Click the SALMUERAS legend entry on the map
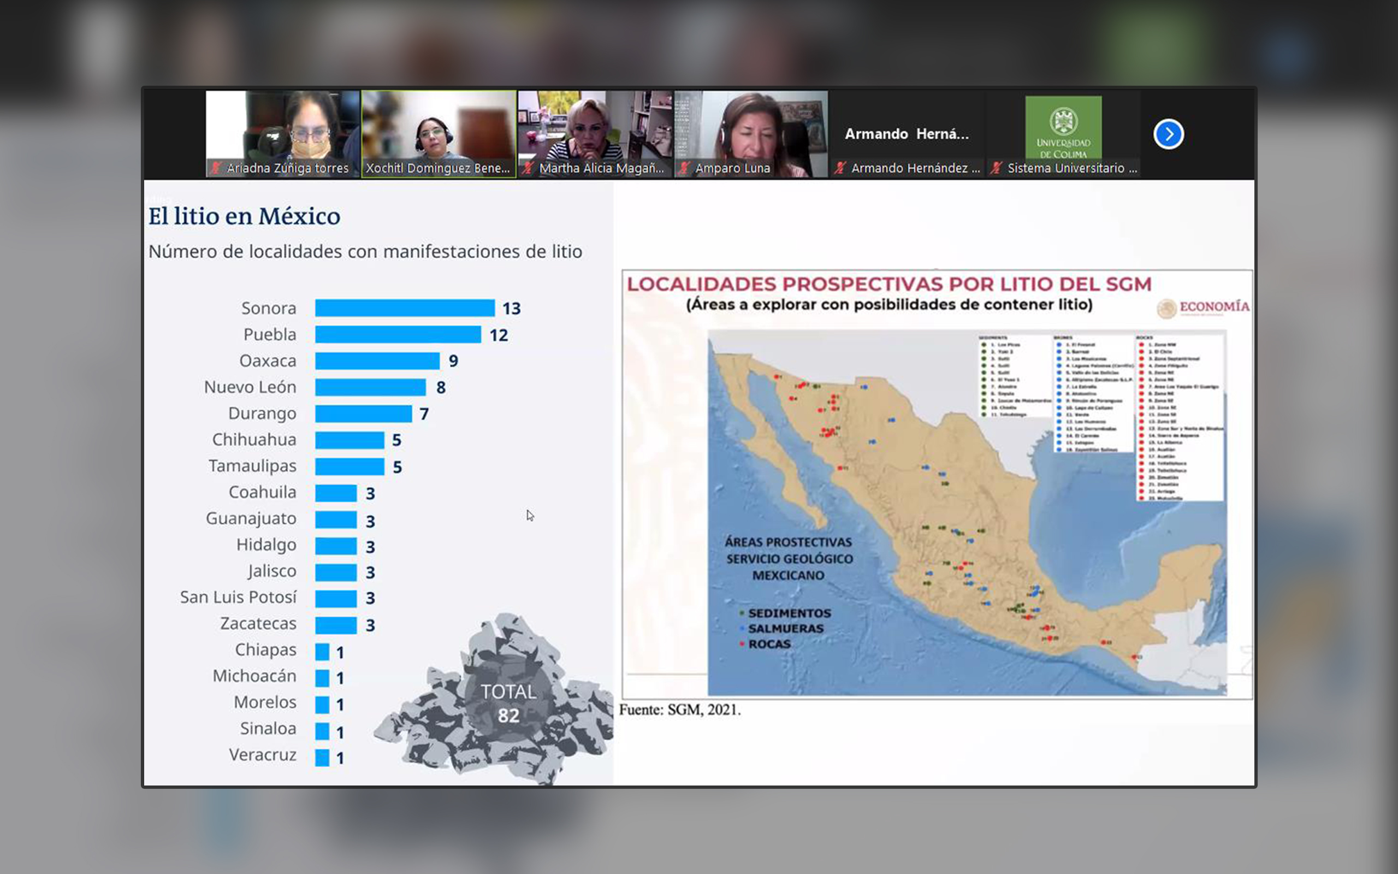1398x874 pixels. tap(785, 628)
